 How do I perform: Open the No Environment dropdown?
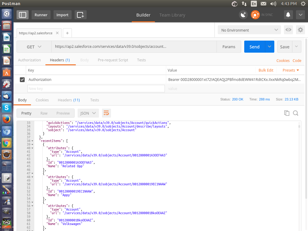(249, 30)
